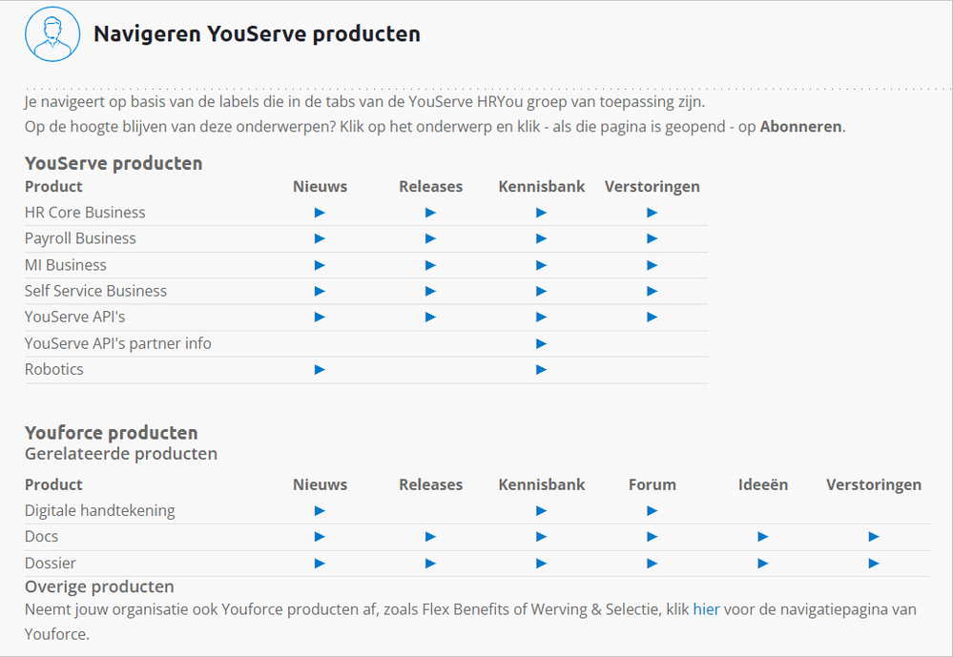Open Self Service Business Verstoringen arrow

click(x=652, y=291)
